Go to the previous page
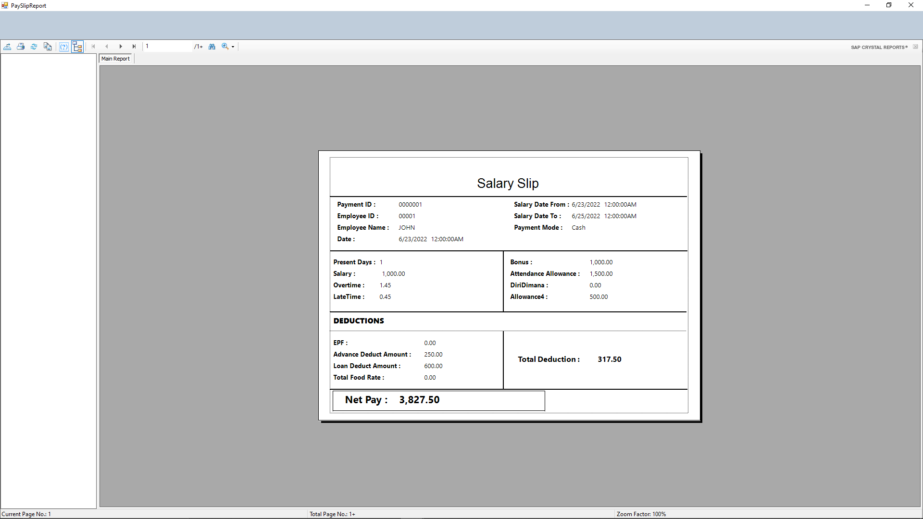Screen dimensions: 923x519 [x=107, y=46]
